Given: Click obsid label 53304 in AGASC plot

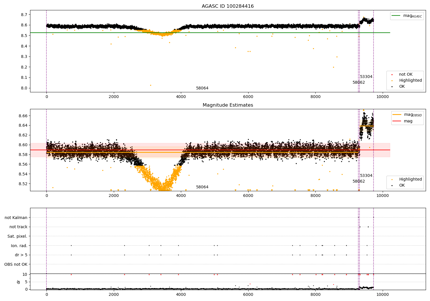Looking at the screenshot, I should click(366, 77).
